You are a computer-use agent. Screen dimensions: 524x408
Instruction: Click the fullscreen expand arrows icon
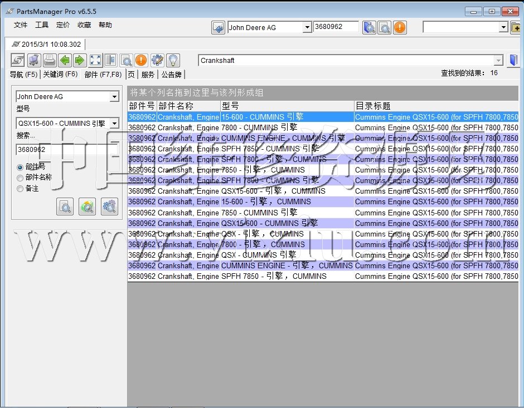[x=95, y=60]
